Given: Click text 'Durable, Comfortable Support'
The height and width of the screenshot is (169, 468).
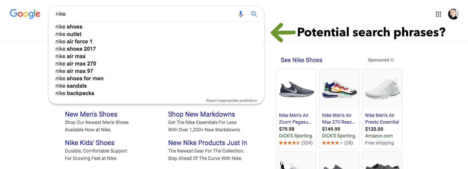Looking at the screenshot, I should pos(96,151).
